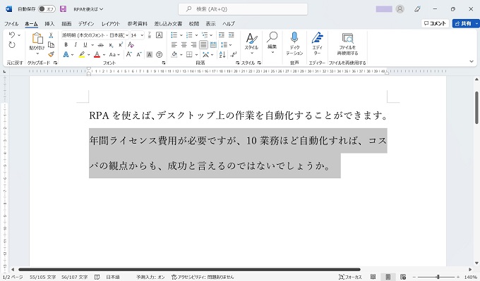Expand the Styles gallery

[x=251, y=44]
